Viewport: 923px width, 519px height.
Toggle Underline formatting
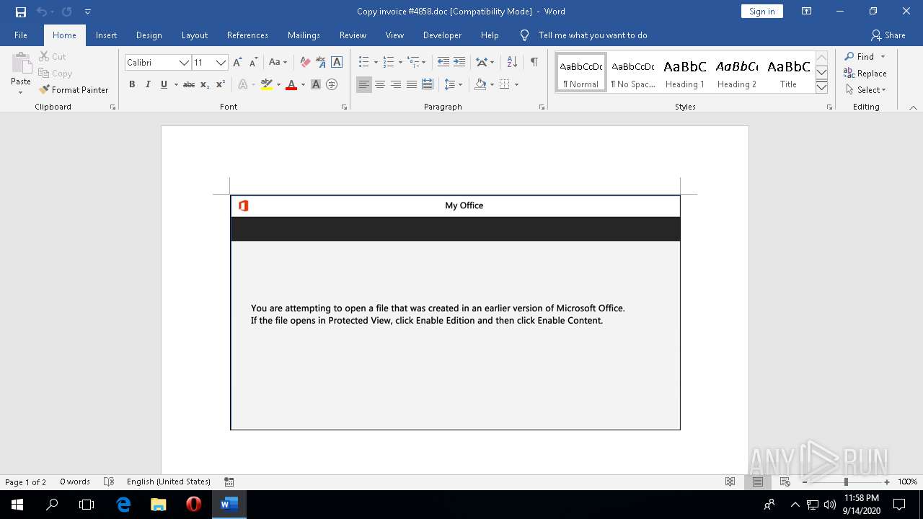pos(164,84)
